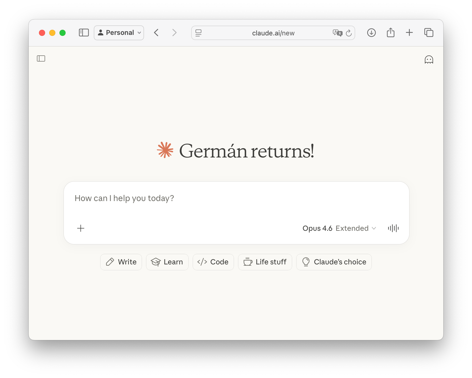The height and width of the screenshot is (378, 472).
Task: Open the page reader menu icon
Action: pos(198,33)
